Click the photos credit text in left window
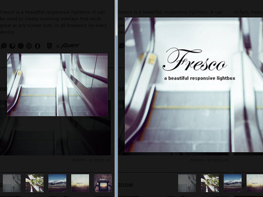 pos(92,160)
